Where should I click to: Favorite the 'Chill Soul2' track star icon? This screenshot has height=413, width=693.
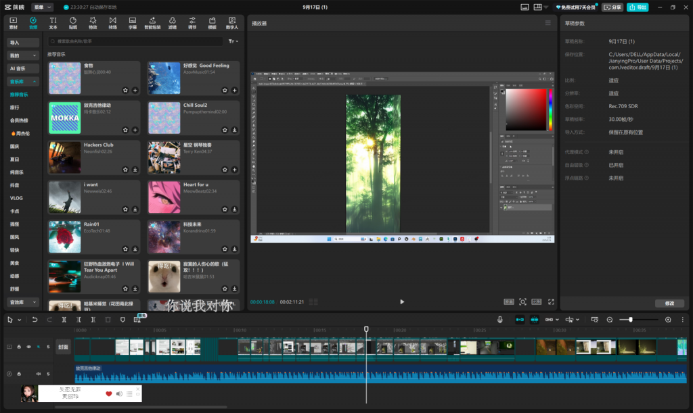tap(225, 130)
